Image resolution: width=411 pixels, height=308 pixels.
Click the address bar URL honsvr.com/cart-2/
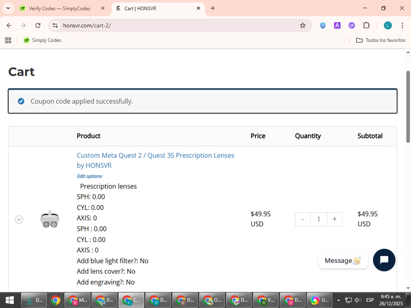(x=87, y=25)
